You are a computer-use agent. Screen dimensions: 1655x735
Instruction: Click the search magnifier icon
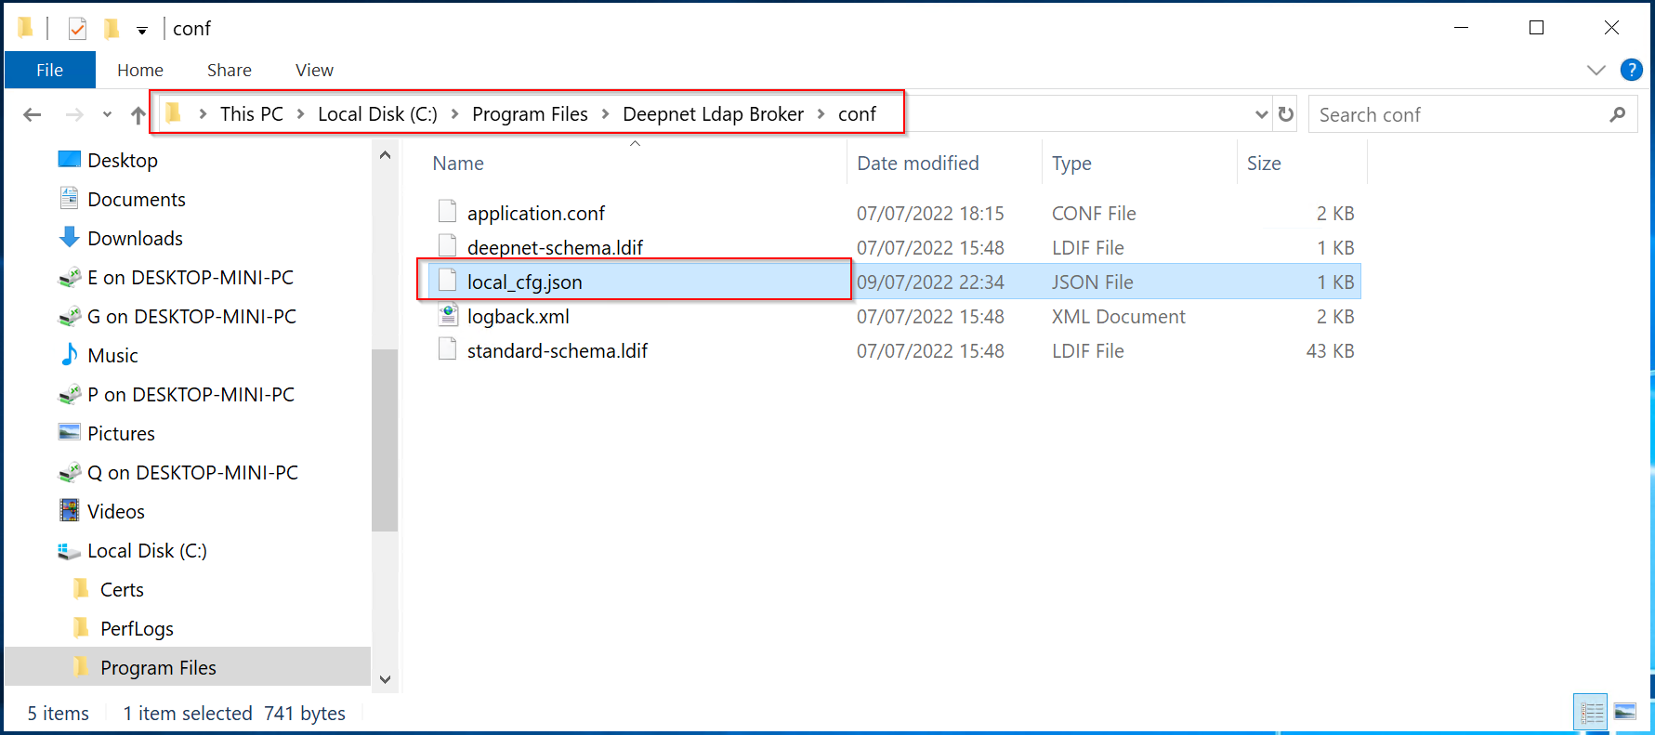[1618, 114]
